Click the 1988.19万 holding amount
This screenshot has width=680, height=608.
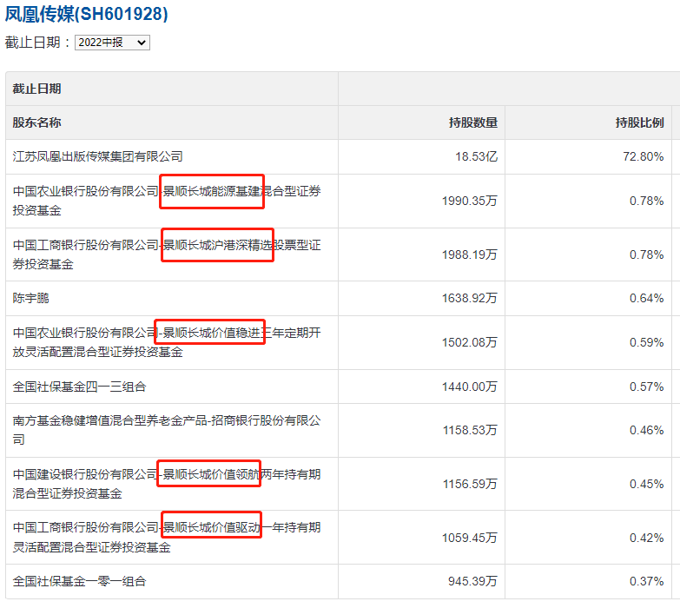(470, 254)
